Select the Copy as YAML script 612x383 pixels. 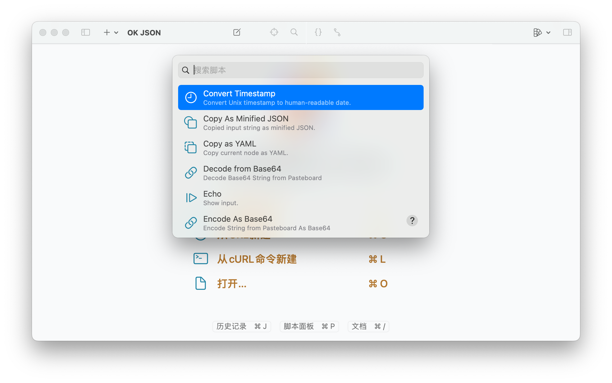tap(301, 148)
